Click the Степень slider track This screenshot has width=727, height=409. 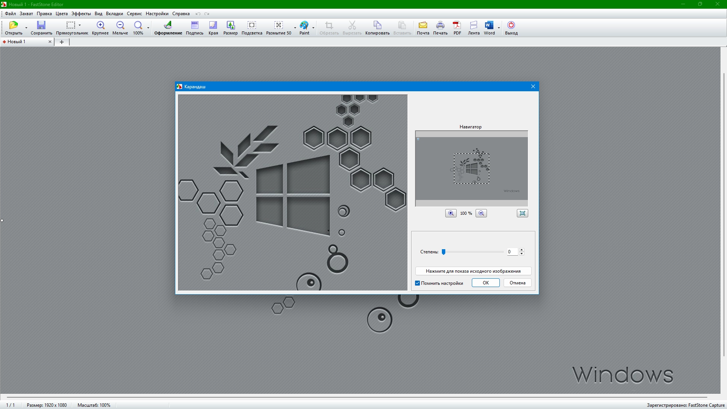point(473,252)
